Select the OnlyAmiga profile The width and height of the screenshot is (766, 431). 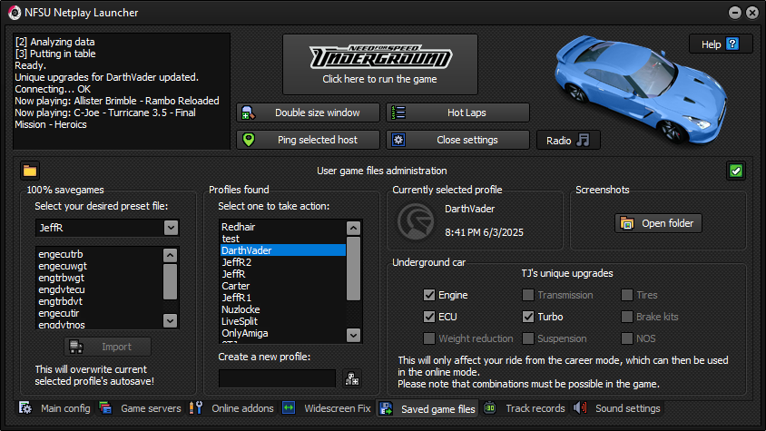(283, 333)
